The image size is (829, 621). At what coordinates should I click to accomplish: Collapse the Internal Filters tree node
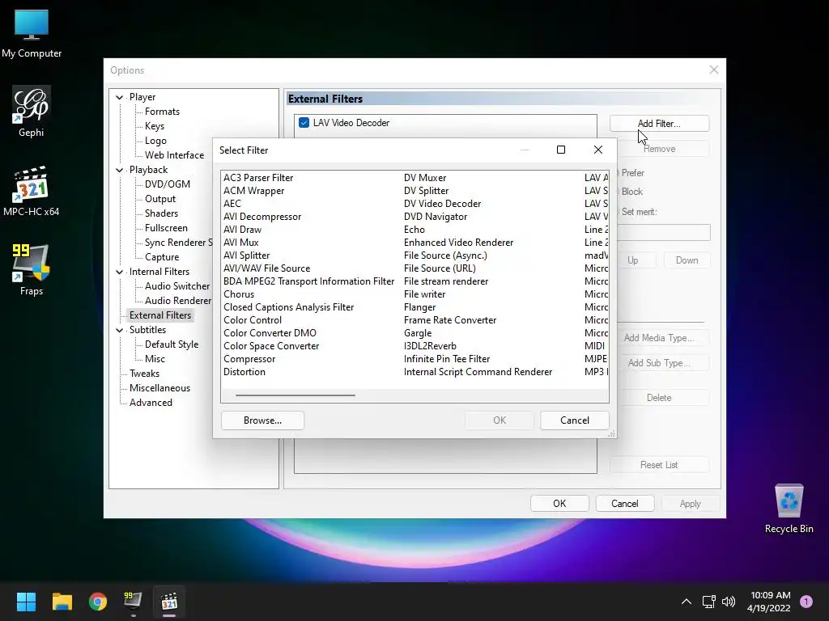pyautogui.click(x=120, y=272)
